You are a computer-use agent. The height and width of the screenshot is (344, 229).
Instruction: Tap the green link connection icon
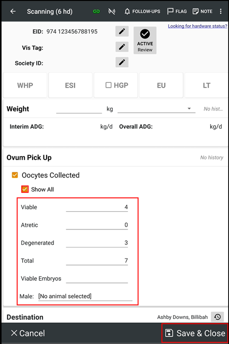coord(96,11)
